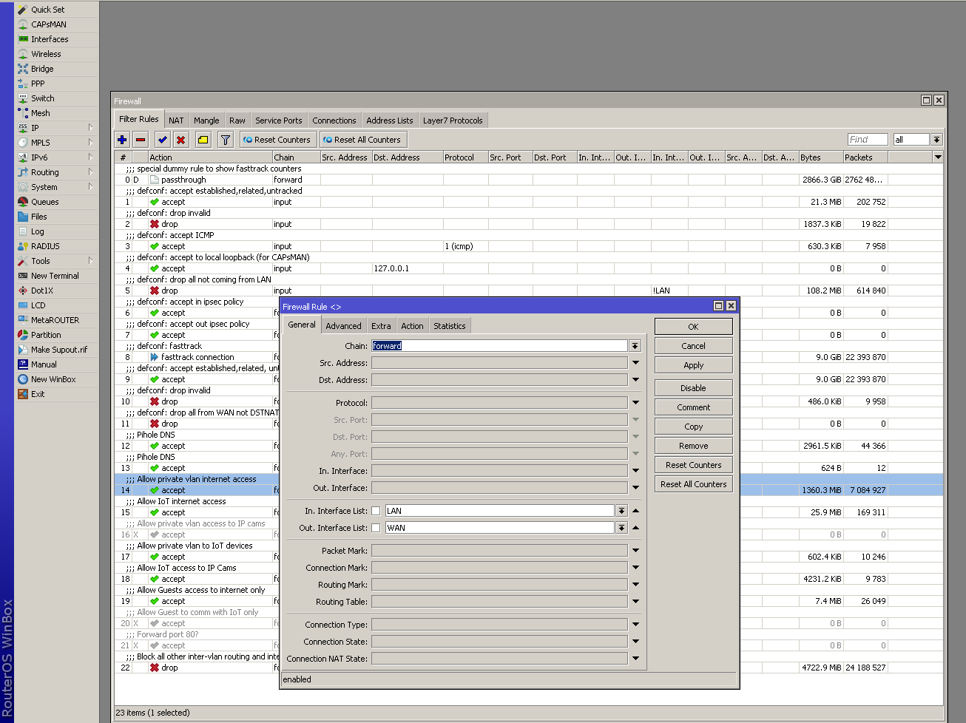
Task: Open the Wireless section
Action: [x=46, y=54]
